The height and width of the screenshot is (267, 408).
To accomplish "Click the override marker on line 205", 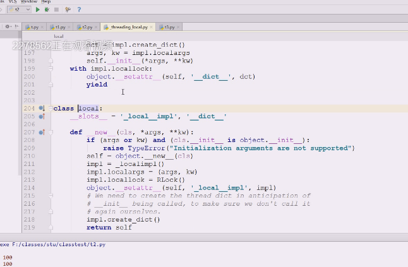I will (x=42, y=116).
